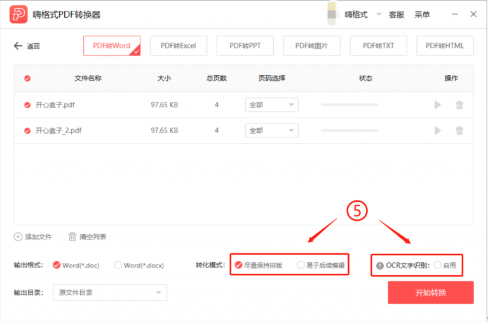The height and width of the screenshot is (324, 488).
Task: Click the 嗨格式PDF转换器 app logo
Action: (18, 15)
